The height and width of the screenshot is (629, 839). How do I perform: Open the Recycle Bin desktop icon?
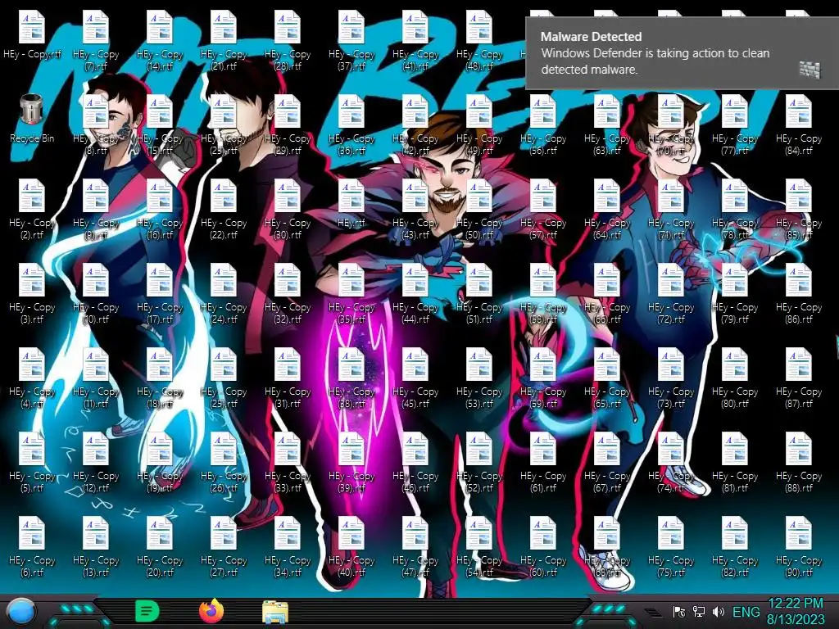click(x=32, y=110)
